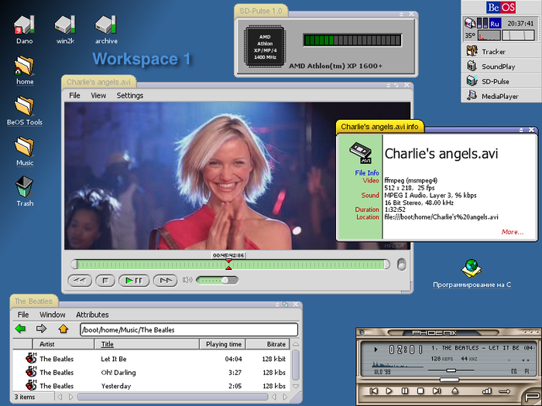
Task: Open the Attributes menu in The Beatles window
Action: [92, 315]
